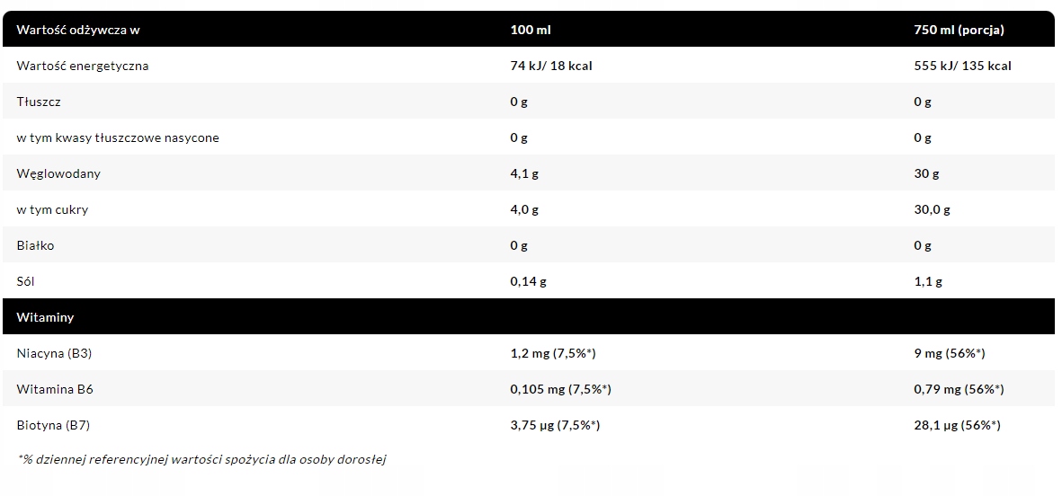1062x496 pixels.
Task: Select the "Tłuszcz" row label
Action: click(x=38, y=102)
